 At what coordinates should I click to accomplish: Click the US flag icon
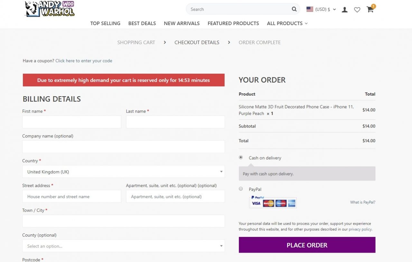tap(310, 9)
